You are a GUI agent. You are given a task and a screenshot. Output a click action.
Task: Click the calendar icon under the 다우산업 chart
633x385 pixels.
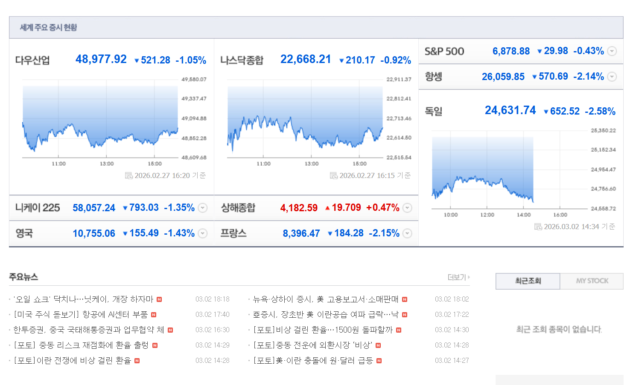click(128, 175)
